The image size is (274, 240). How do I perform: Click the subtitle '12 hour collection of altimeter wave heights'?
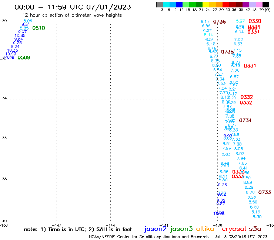[72, 15]
